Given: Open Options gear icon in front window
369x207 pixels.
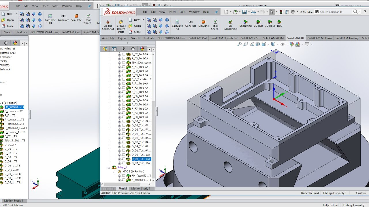Looking at the screenshot, I should point(293,12).
